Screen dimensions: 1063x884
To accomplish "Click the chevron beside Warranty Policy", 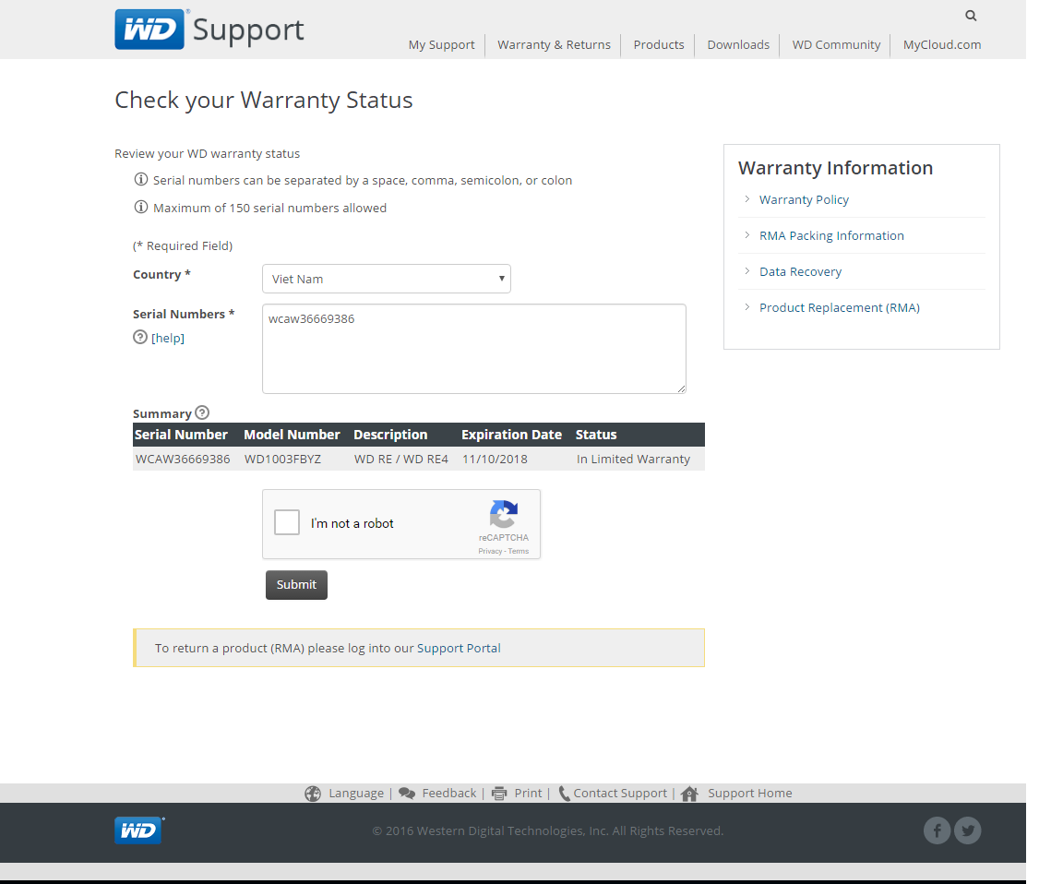I will pyautogui.click(x=747, y=199).
